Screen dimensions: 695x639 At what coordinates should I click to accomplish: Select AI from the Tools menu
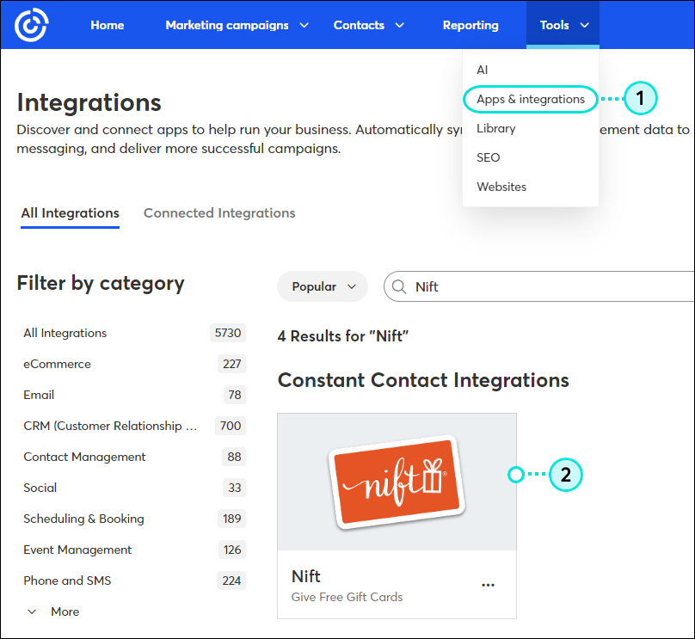[x=483, y=70]
